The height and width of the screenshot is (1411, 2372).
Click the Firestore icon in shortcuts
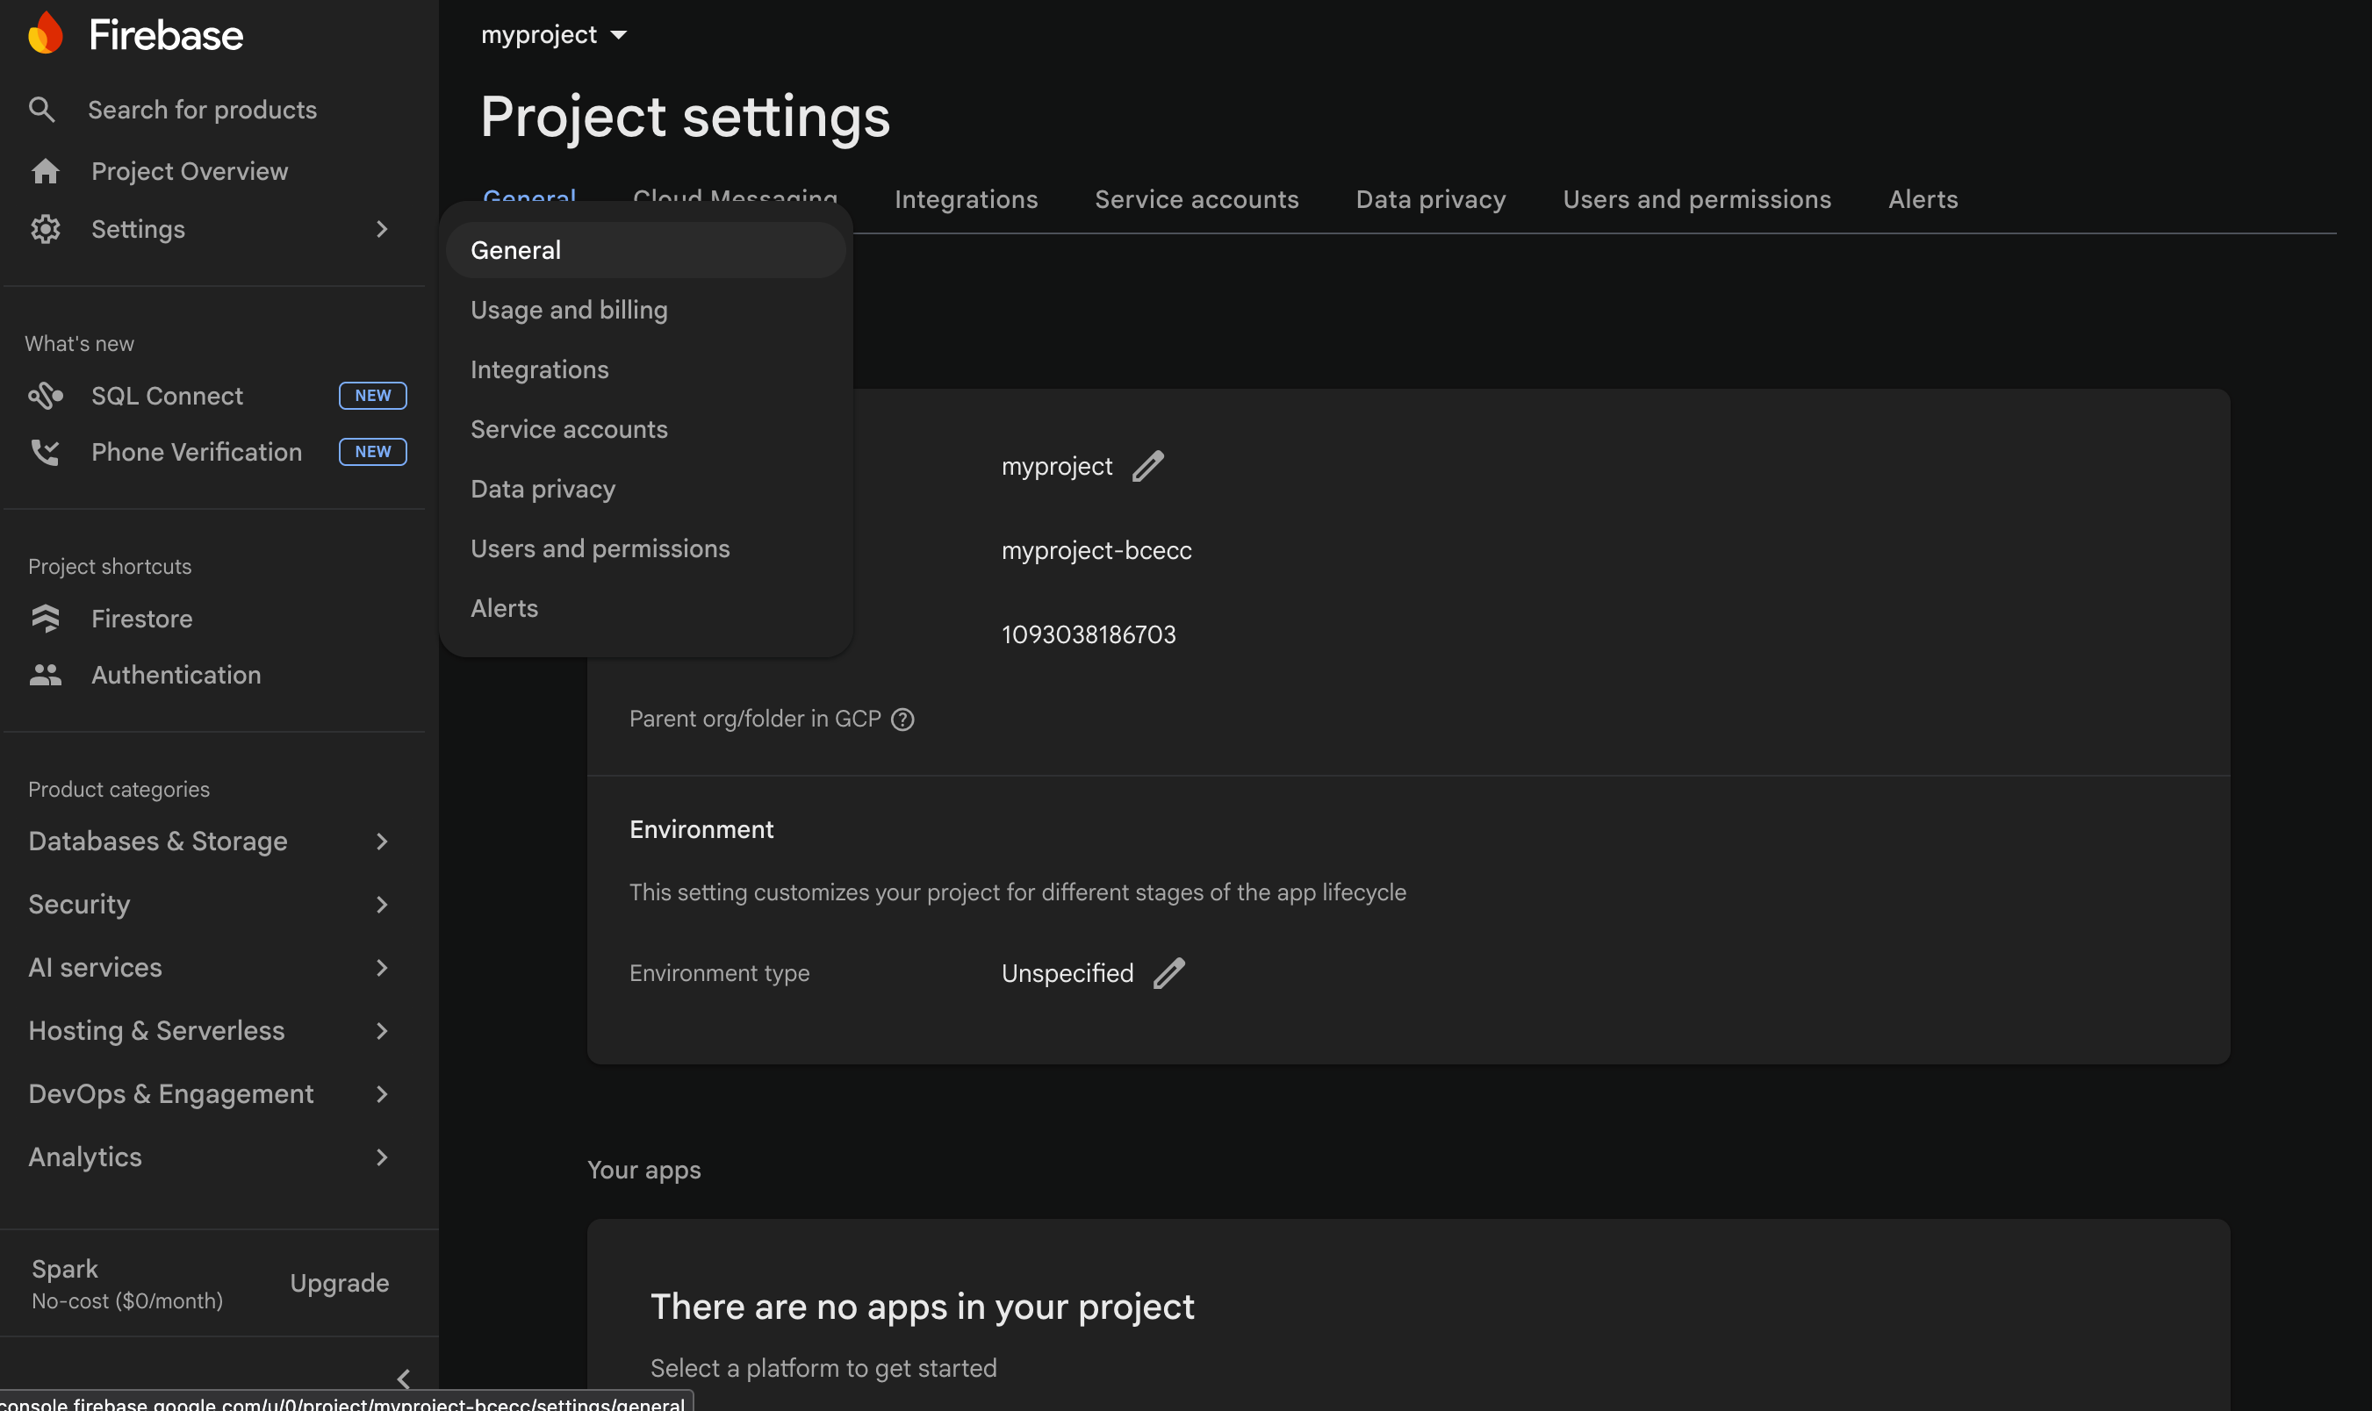pyautogui.click(x=46, y=619)
